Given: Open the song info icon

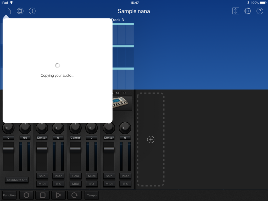Looking at the screenshot, I should pyautogui.click(x=32, y=11).
